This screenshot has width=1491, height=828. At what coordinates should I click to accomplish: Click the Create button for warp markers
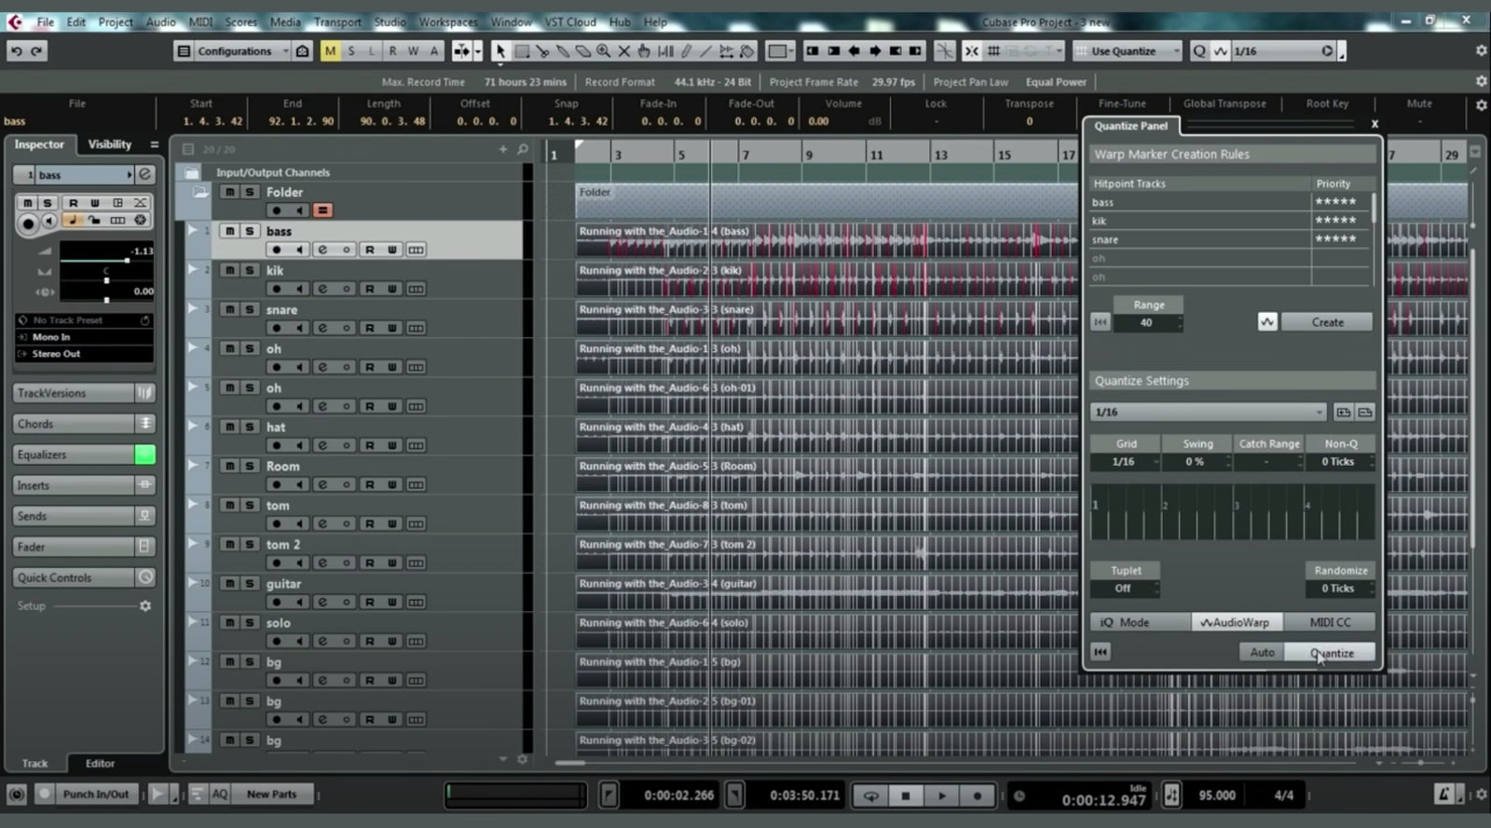(x=1327, y=322)
